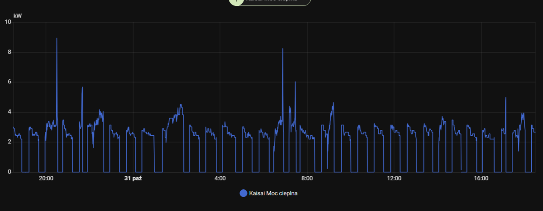Click the Kaisai Moc cieplna chip at top
The image size is (543, 211).
[x=271, y=1]
